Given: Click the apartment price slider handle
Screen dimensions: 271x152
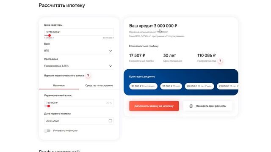Looking at the screenshot, I should click(x=50, y=35).
